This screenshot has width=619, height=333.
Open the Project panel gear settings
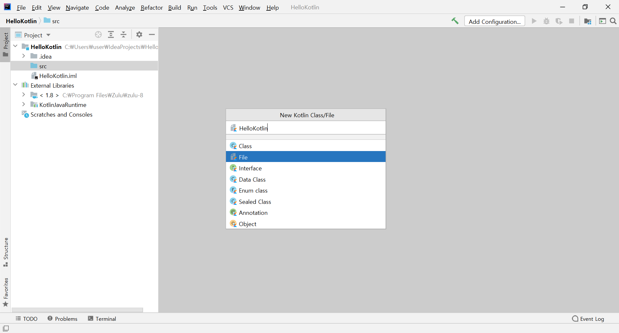[139, 34]
